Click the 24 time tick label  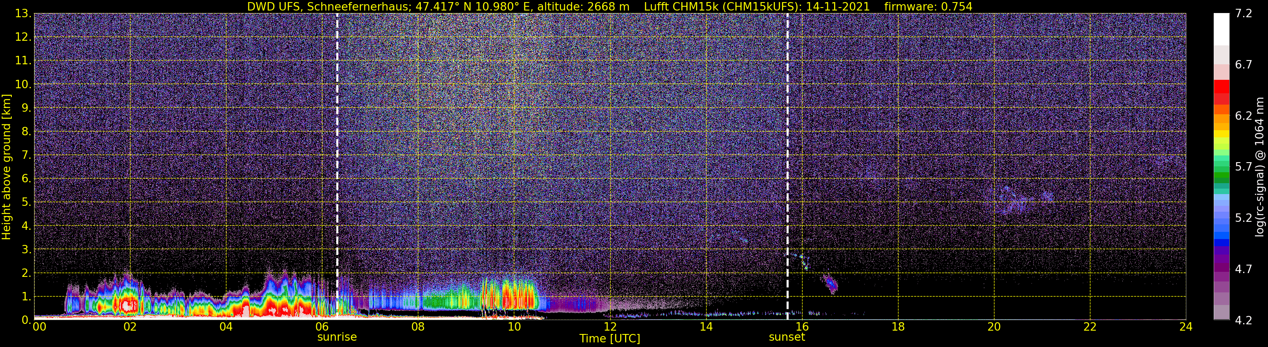pos(1186,327)
